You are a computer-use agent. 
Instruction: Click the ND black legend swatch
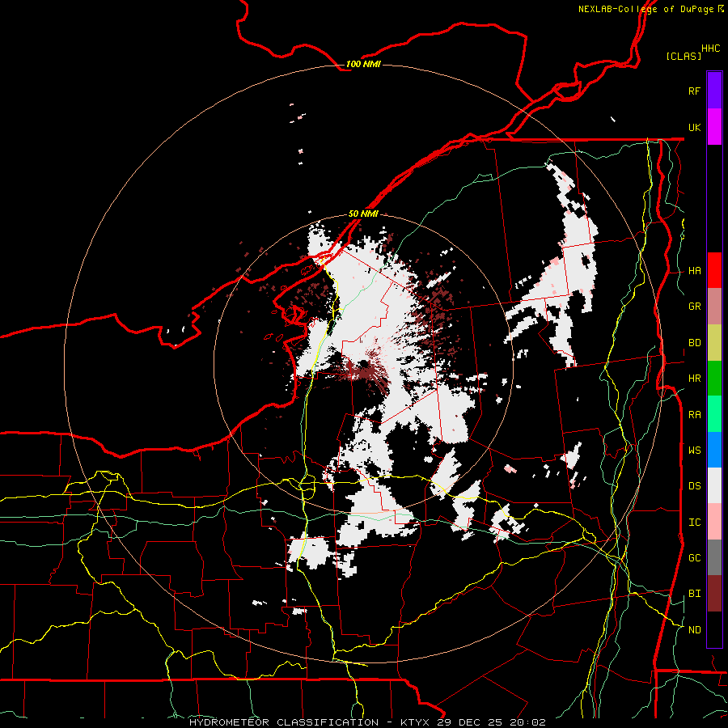(714, 629)
